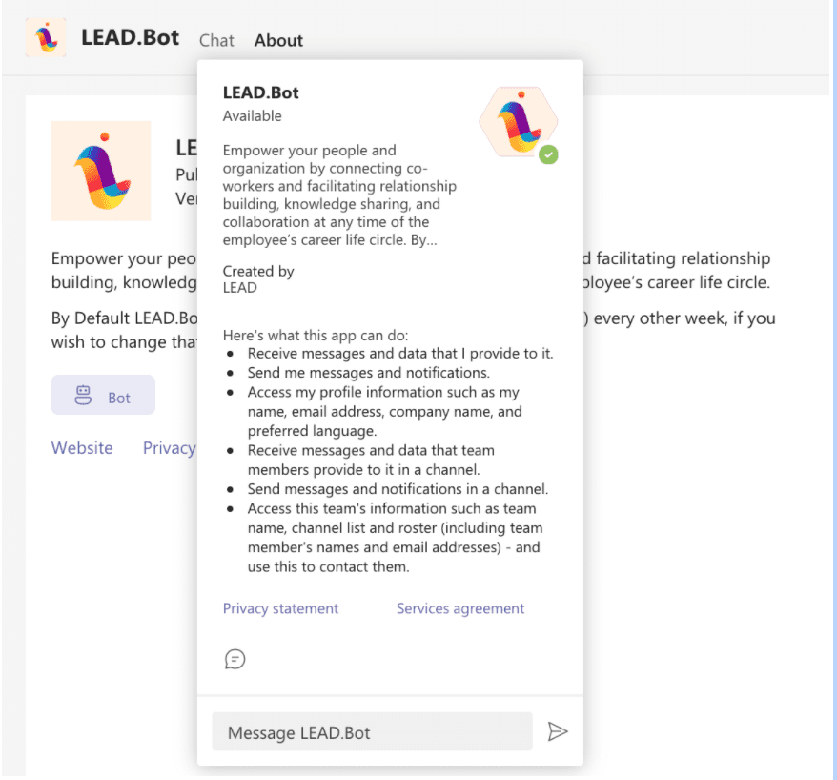Switch to the About tab
Screen dimensions: 837x780
click(278, 40)
